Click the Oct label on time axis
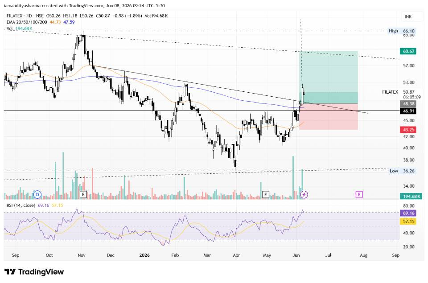The width and height of the screenshot is (428, 283). pyautogui.click(x=49, y=255)
